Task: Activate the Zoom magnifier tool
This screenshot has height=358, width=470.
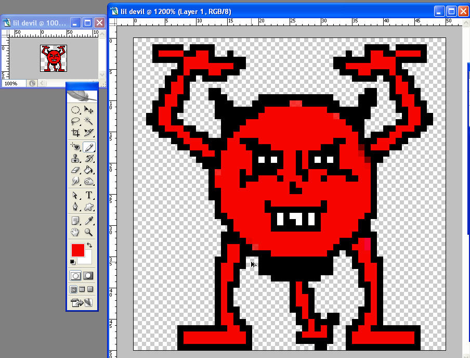Action: (88, 232)
